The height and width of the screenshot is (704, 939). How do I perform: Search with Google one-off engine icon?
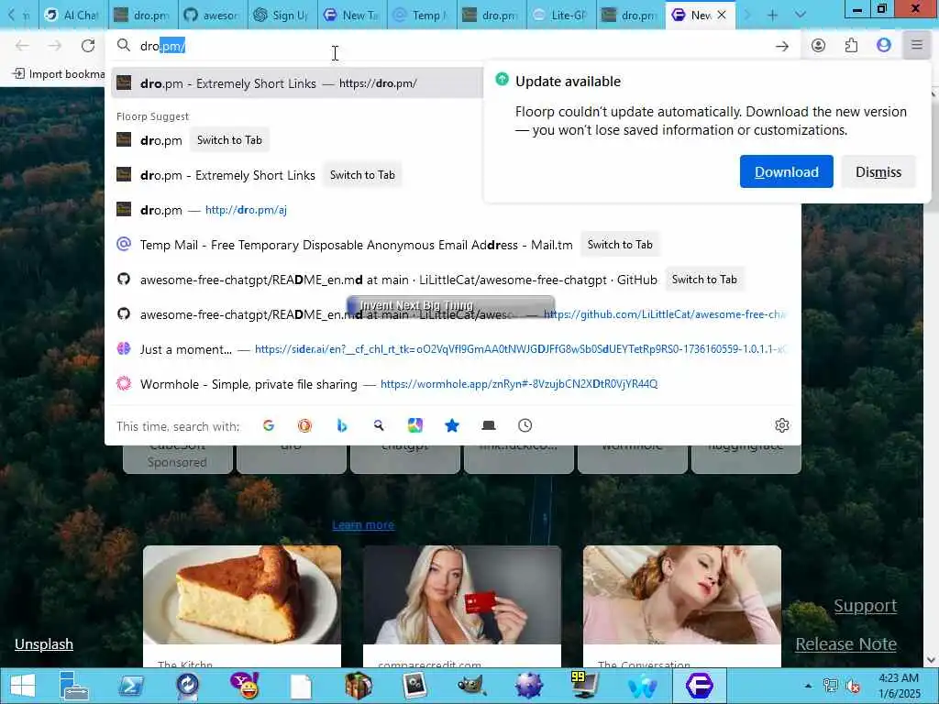pyautogui.click(x=269, y=425)
